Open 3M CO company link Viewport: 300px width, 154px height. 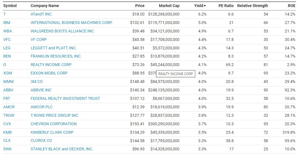[x=37, y=82]
